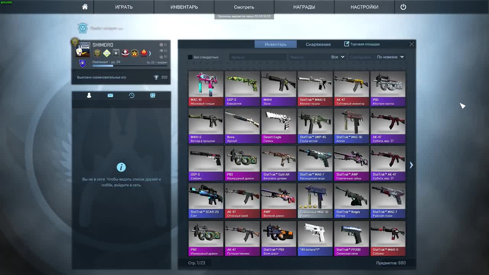This screenshot has height=275, width=489.
Task: Click the power quit icon
Action: pyautogui.click(x=403, y=7)
